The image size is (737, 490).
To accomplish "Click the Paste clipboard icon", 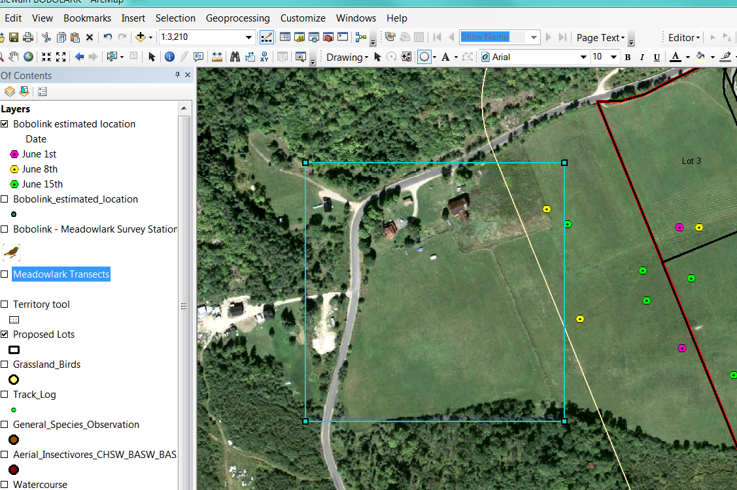I will point(75,37).
